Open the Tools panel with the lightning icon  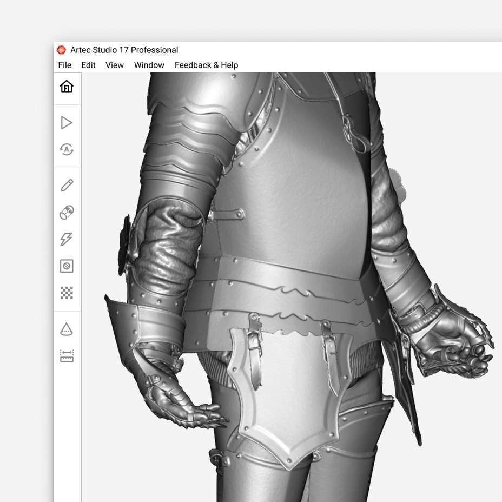67,239
